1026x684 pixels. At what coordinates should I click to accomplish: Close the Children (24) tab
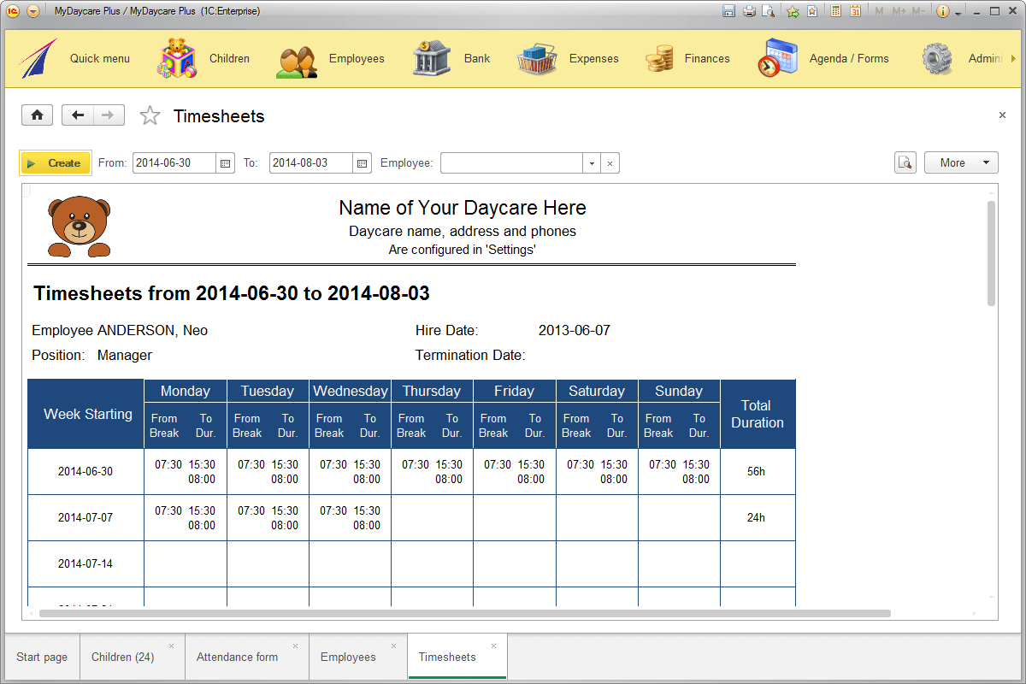tap(171, 646)
